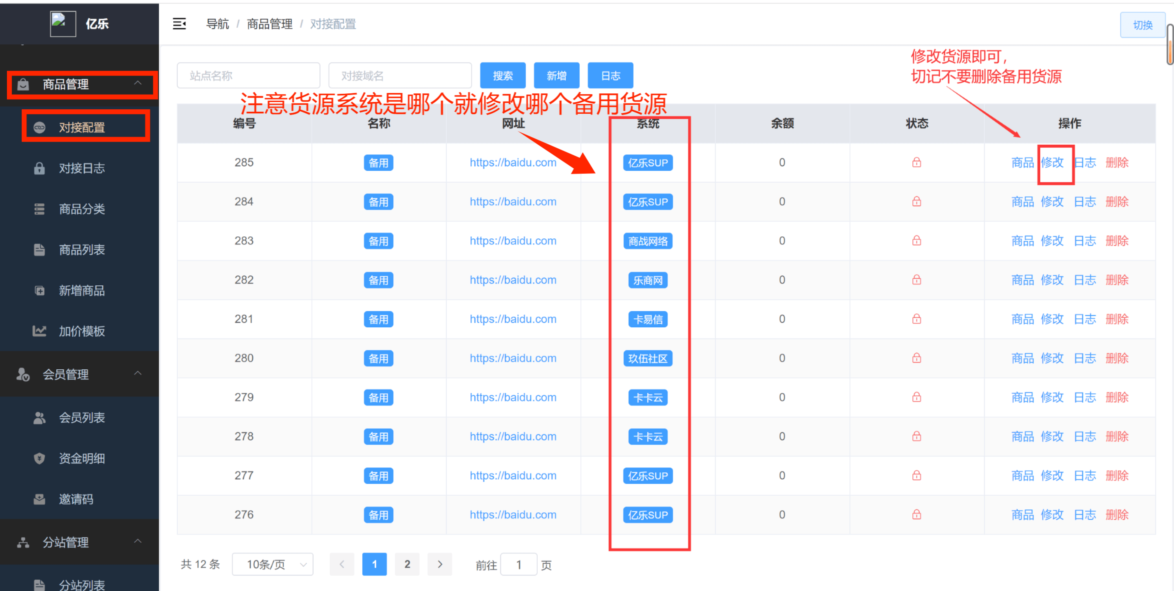Image resolution: width=1174 pixels, height=591 pixels.
Task: Click the 新增商品 plus icon
Action: tap(39, 290)
